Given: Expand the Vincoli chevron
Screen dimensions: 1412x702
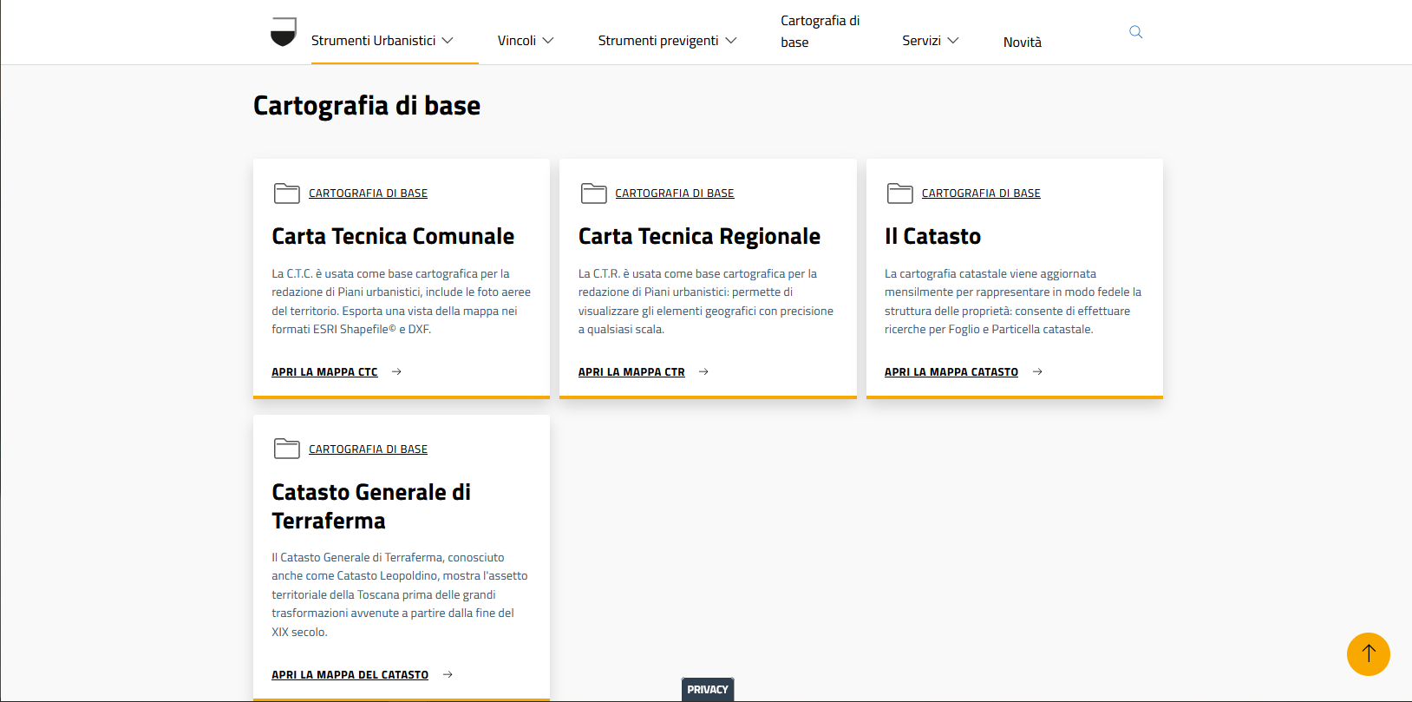Looking at the screenshot, I should click(x=548, y=41).
